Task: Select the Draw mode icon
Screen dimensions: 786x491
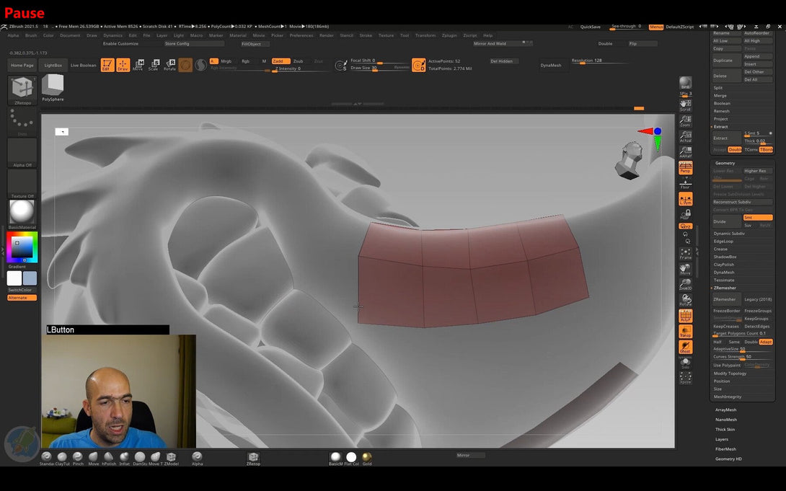Action: click(x=123, y=65)
